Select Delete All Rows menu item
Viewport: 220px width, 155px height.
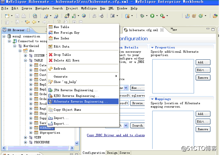pyautogui.click(x=83, y=60)
